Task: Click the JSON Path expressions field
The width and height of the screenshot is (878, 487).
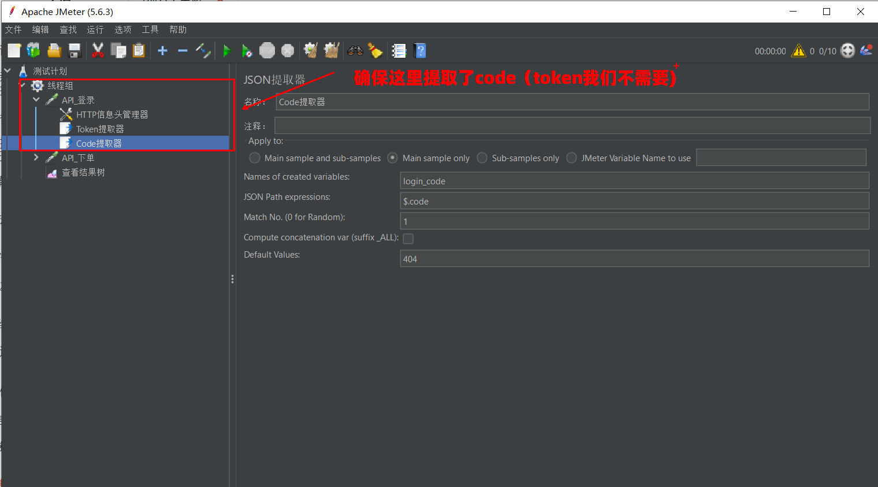Action: tap(634, 201)
